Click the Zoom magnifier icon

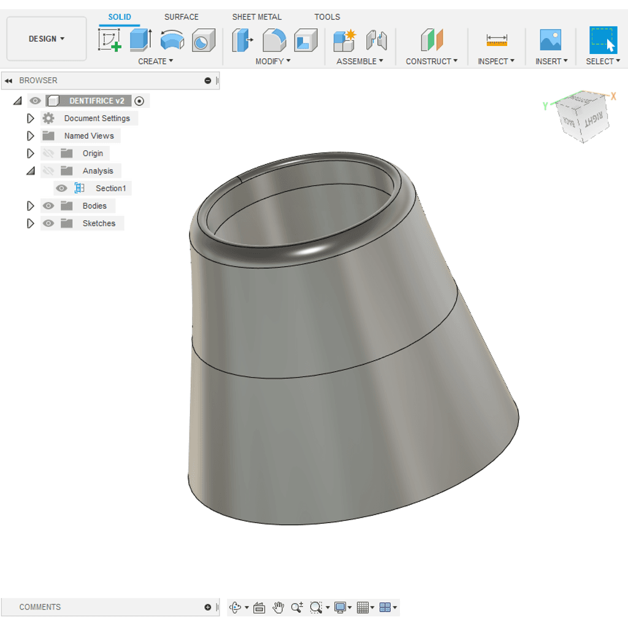(297, 608)
